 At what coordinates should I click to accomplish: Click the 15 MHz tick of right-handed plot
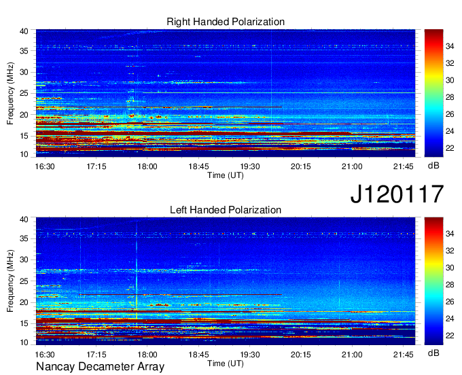coord(24,136)
